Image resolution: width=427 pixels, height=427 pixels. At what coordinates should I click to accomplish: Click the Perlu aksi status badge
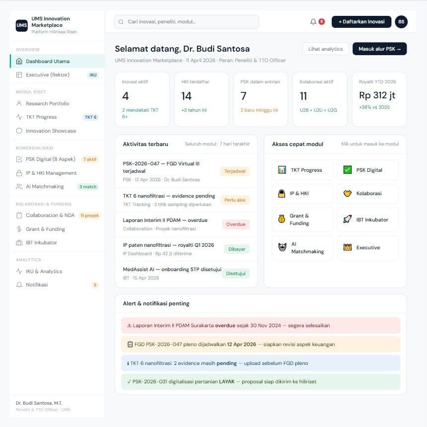[x=235, y=200]
